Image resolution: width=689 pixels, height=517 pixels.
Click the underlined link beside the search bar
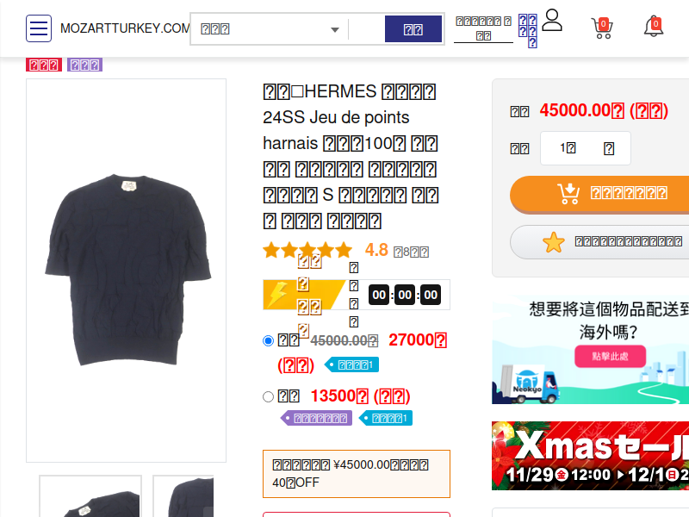pyautogui.click(x=483, y=28)
